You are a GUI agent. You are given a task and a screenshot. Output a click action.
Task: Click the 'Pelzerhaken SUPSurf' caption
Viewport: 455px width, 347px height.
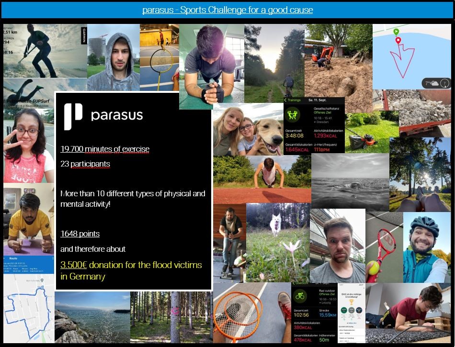click(x=28, y=101)
